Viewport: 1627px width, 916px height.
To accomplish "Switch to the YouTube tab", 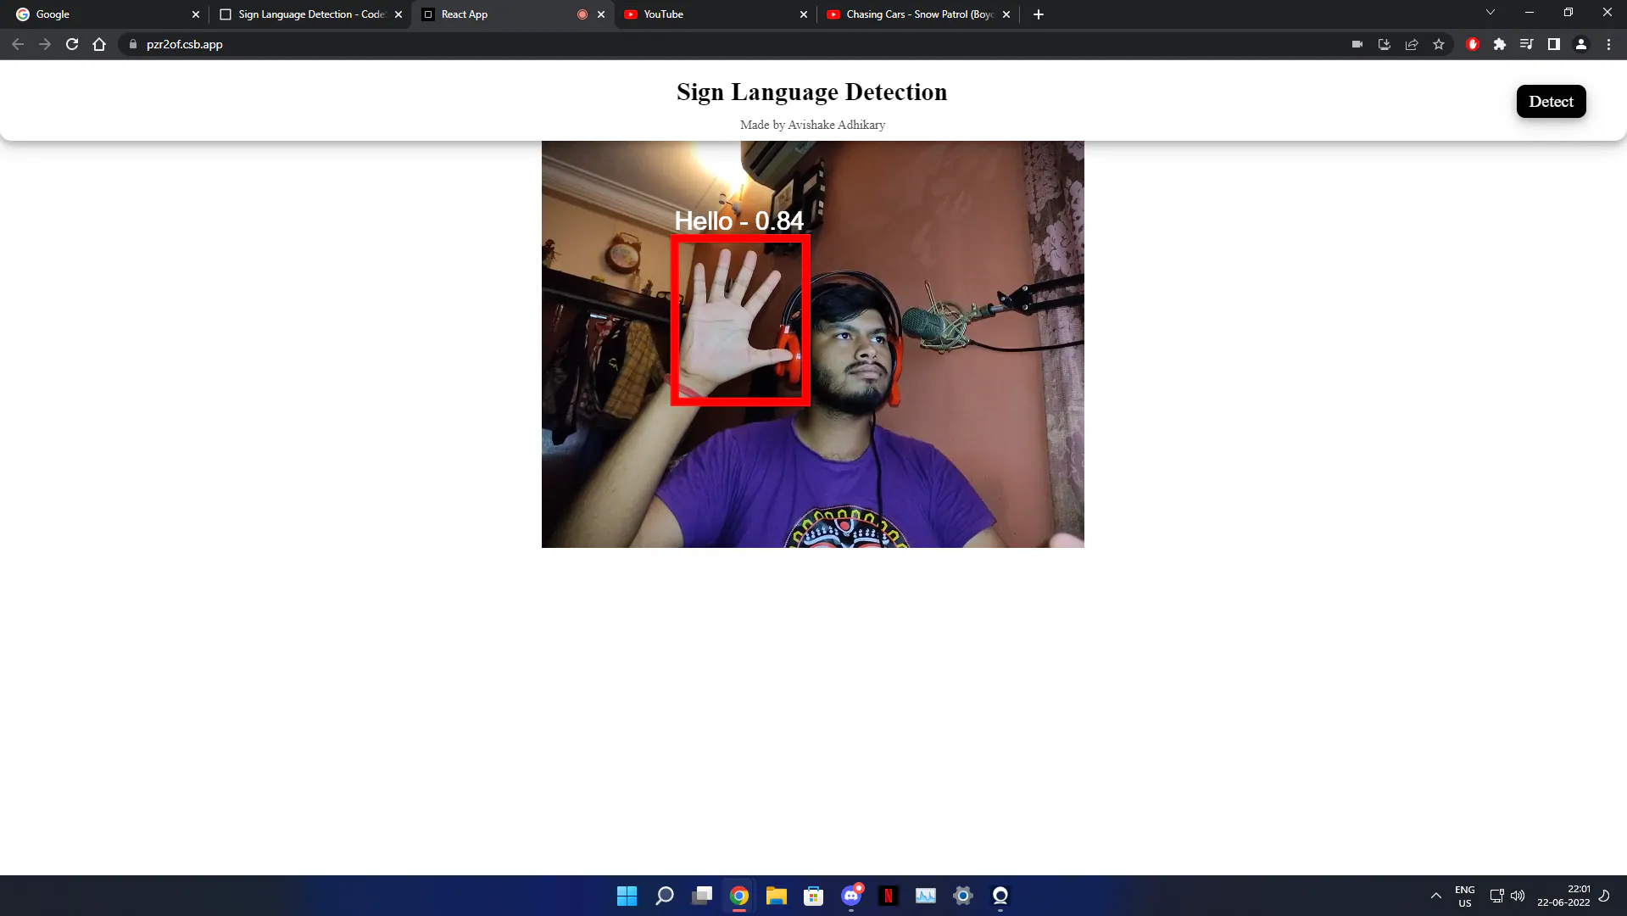I will click(715, 14).
